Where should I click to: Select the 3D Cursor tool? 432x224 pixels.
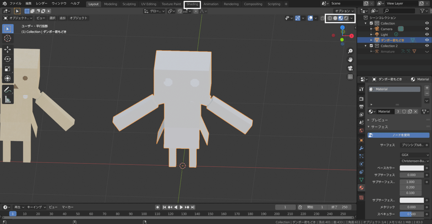click(8, 38)
